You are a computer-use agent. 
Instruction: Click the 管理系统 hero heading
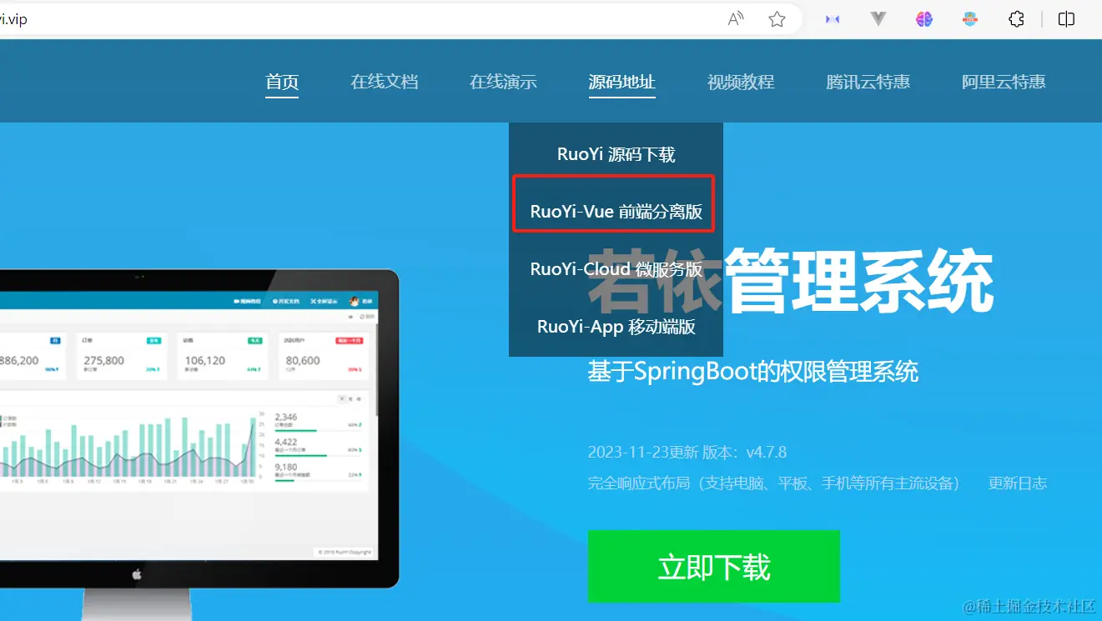point(858,281)
